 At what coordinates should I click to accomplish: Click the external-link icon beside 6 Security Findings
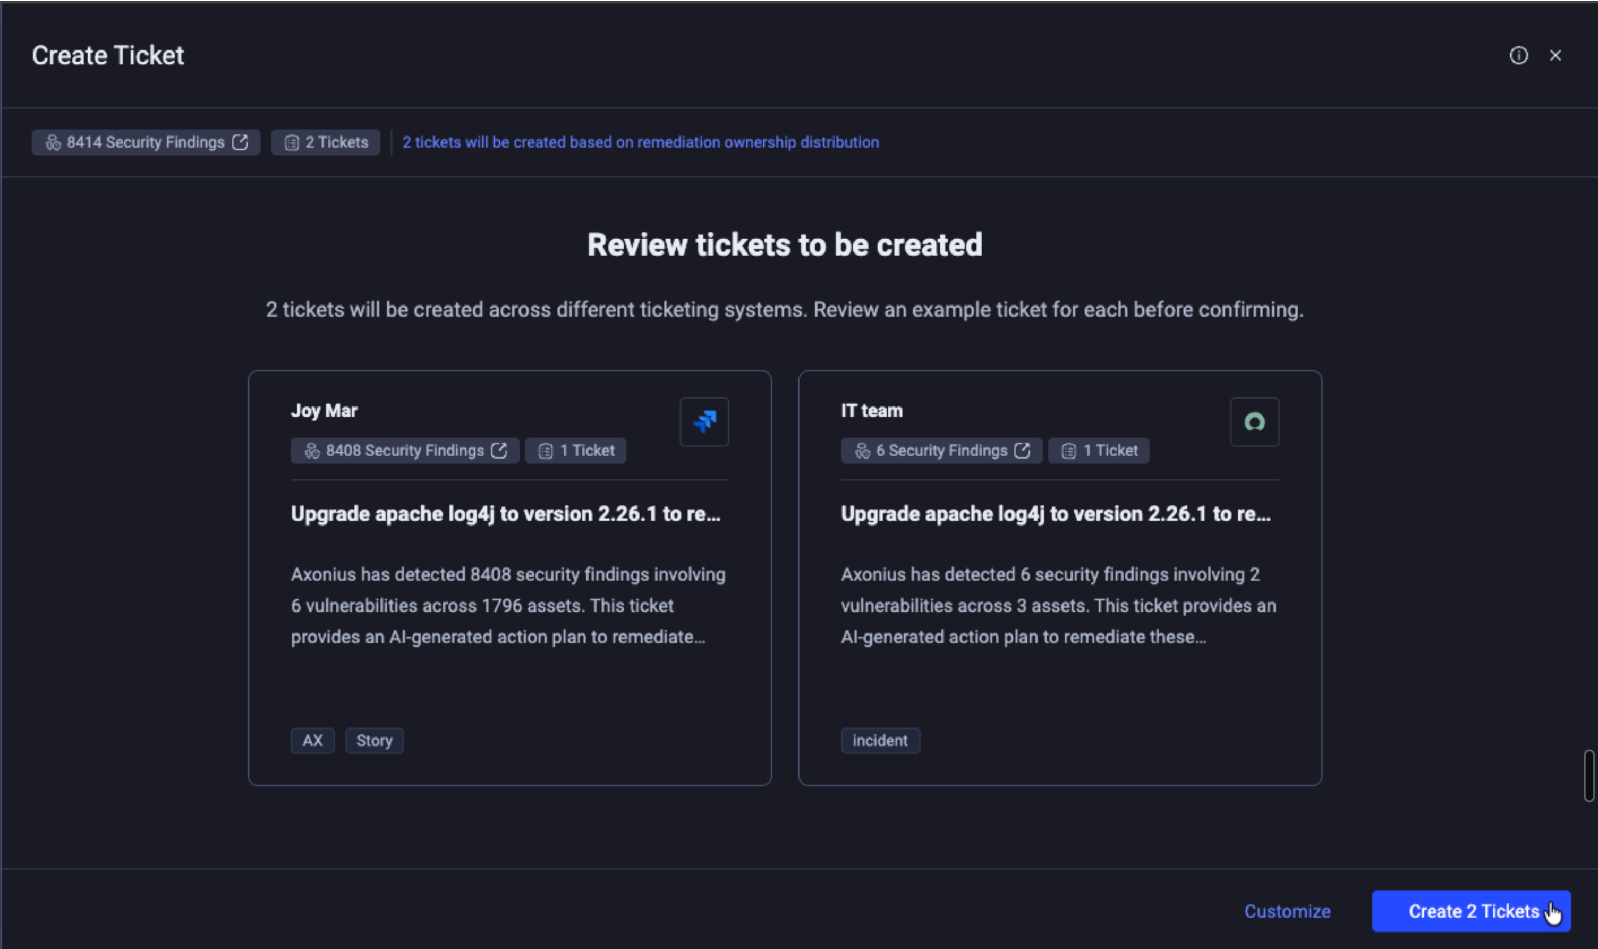point(1022,450)
